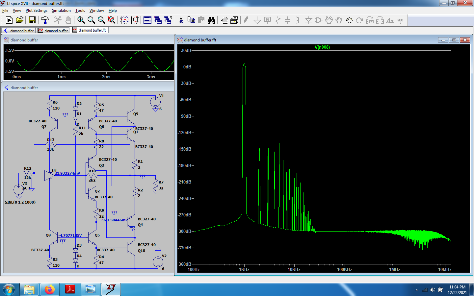Click the Close All Windows icon
The image size is (474, 296).
point(168,20)
